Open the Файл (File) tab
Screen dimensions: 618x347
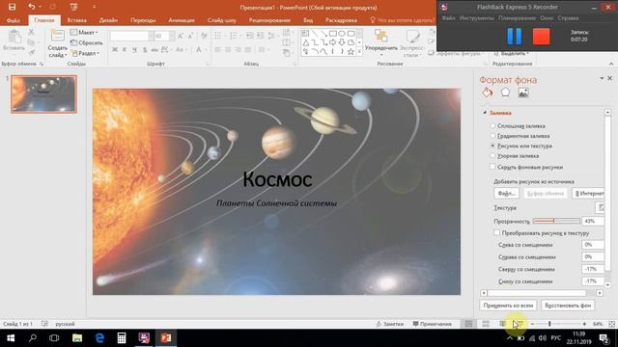[13, 20]
